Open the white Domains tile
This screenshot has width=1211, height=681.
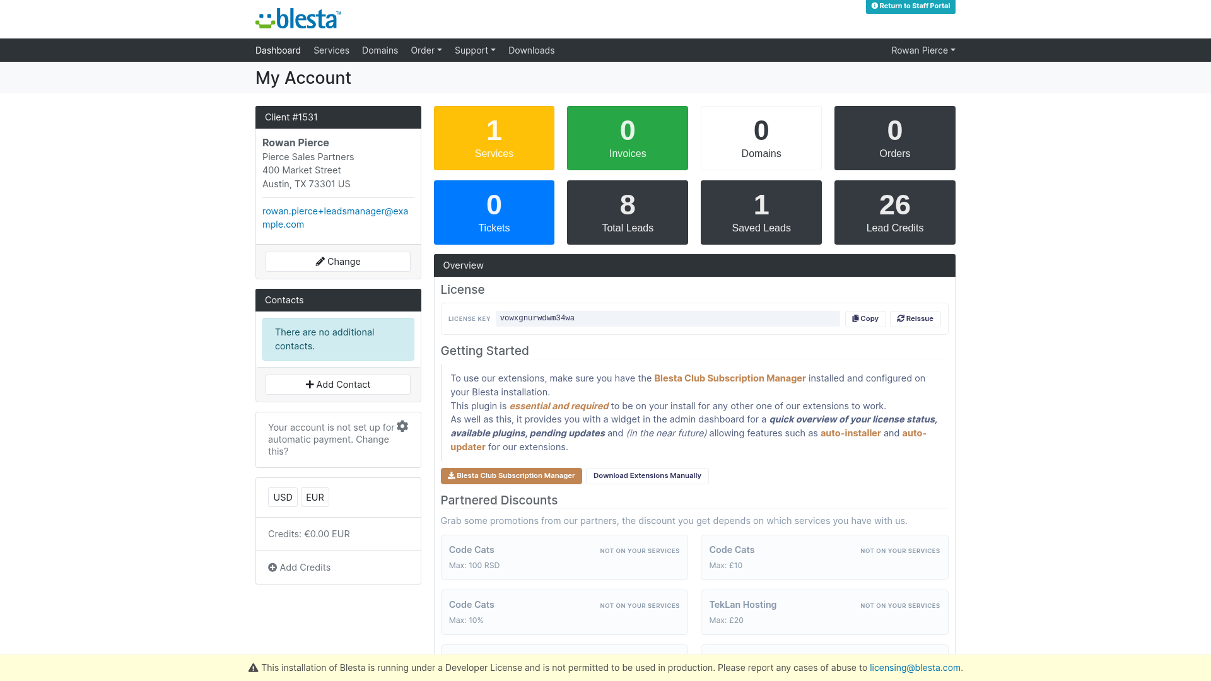point(761,138)
